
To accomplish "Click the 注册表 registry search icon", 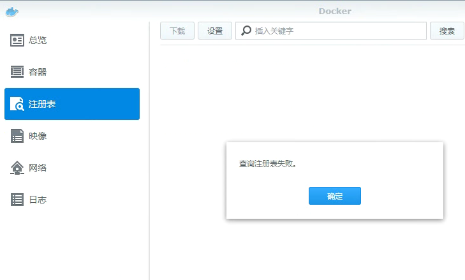I will click(x=17, y=104).
